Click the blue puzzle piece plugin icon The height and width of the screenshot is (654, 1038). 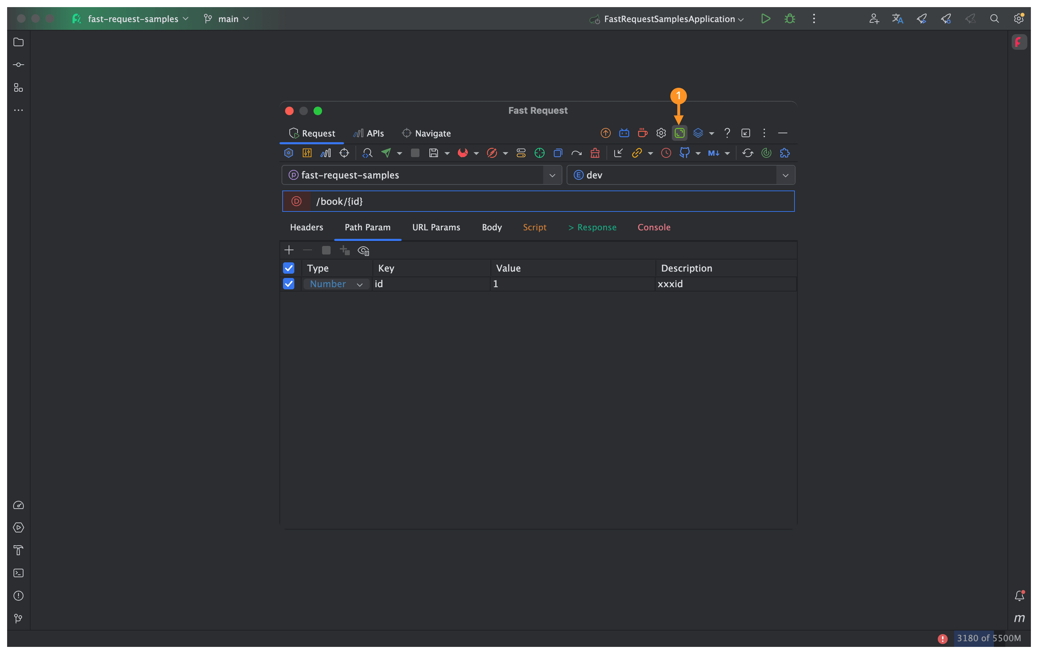tap(785, 153)
